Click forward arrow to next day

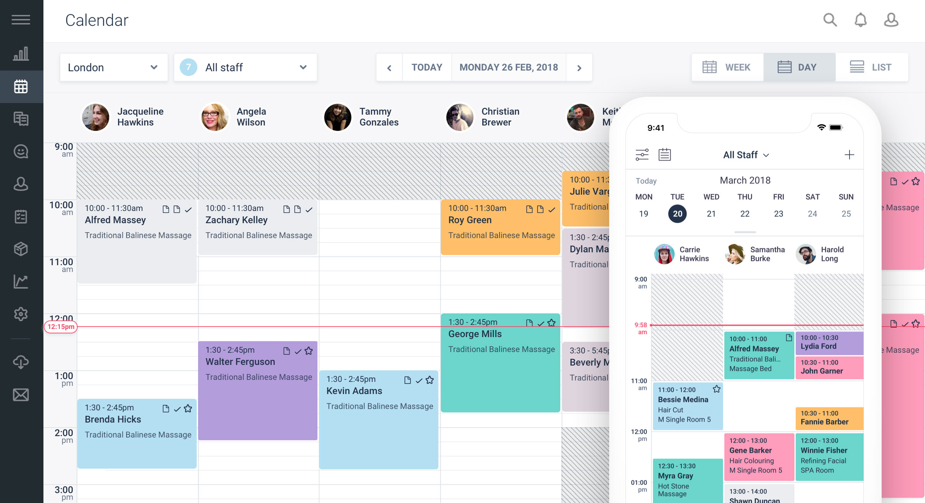point(579,68)
